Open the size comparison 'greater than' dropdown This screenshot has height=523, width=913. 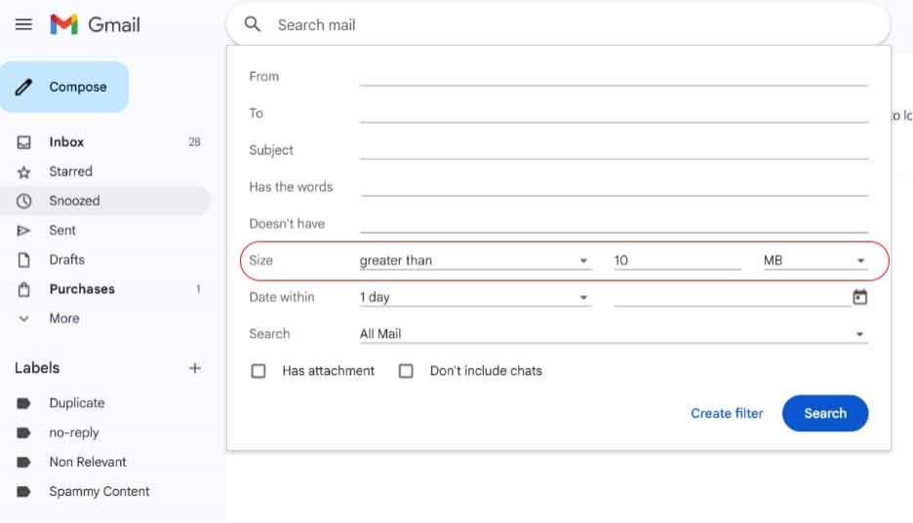(474, 261)
